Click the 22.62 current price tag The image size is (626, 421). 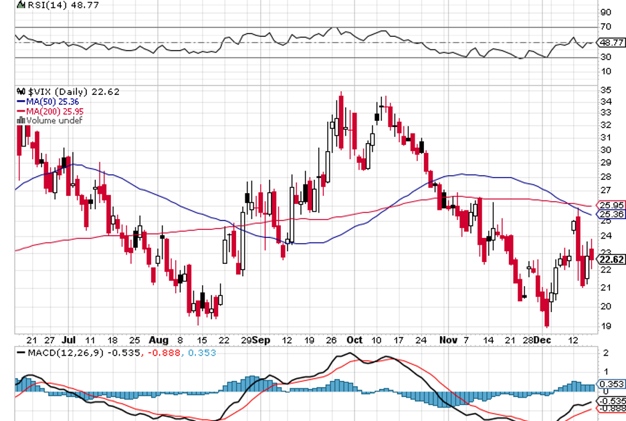[612, 260]
